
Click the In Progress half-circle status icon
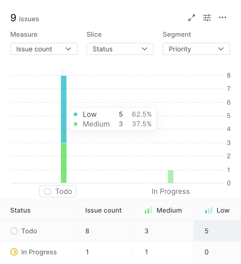[14, 252]
